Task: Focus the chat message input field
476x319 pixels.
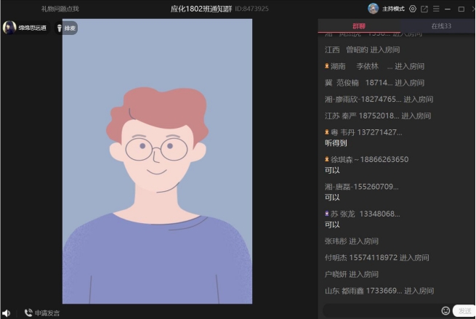Action: point(381,310)
